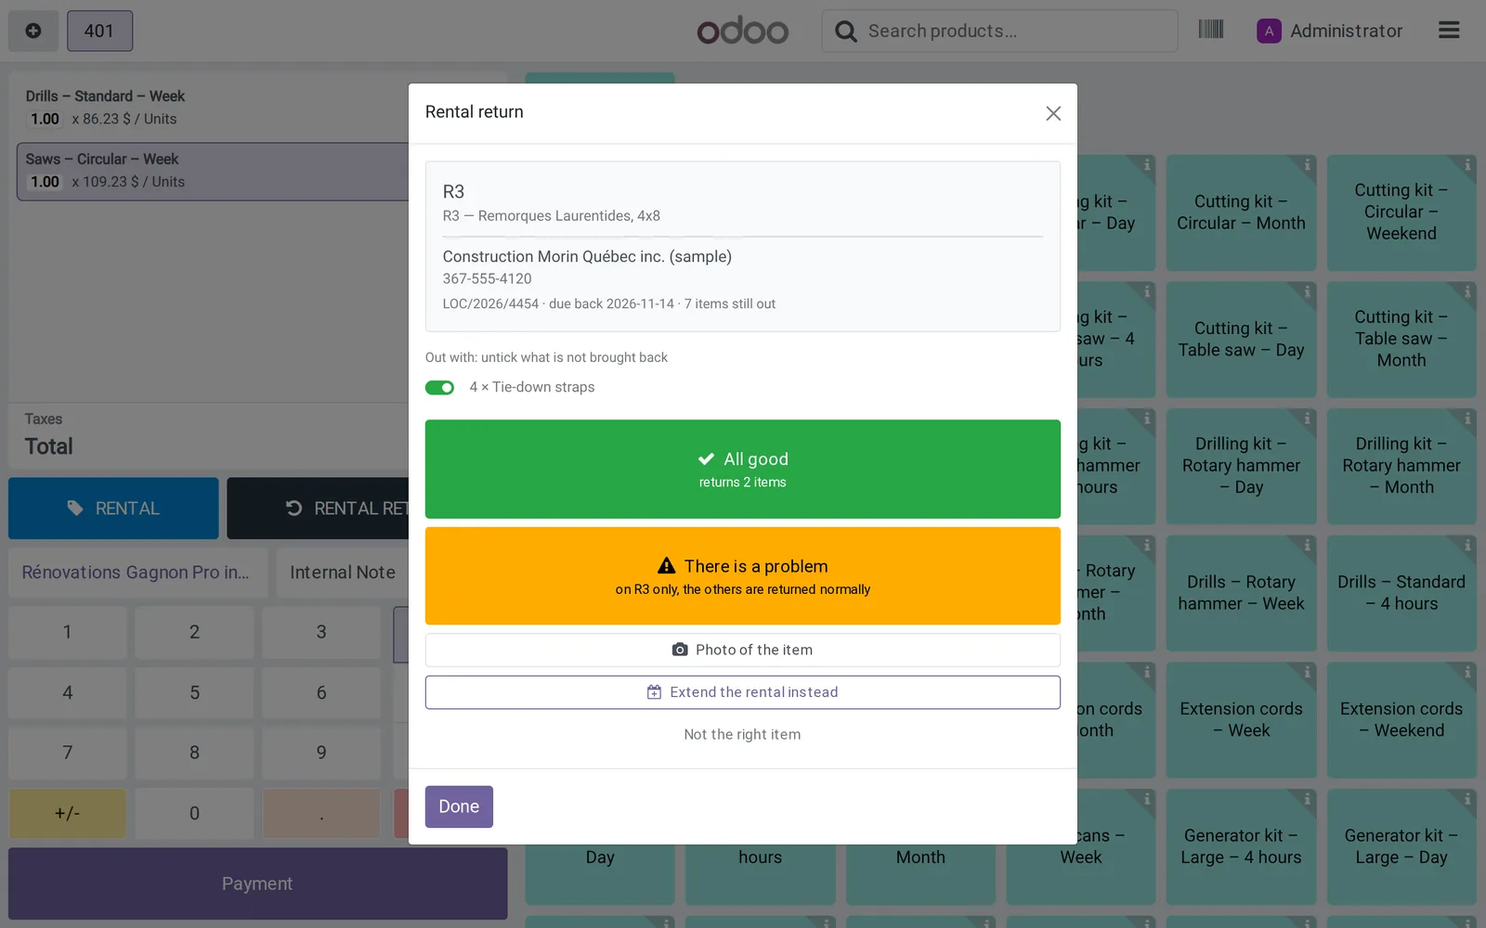Tap the +/- numpad key
Image resolution: width=1486 pixels, height=928 pixels.
pos(67,814)
